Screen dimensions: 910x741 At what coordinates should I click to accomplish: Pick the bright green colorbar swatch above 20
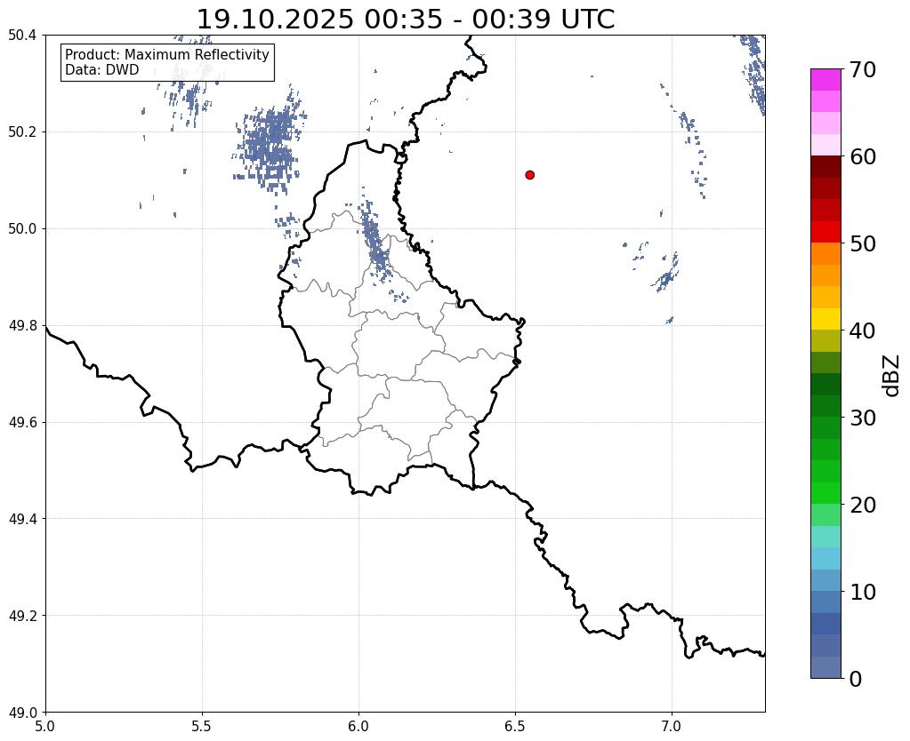coord(825,493)
